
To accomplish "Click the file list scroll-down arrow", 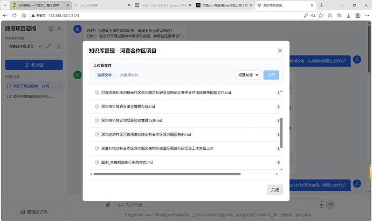I will point(281,169).
